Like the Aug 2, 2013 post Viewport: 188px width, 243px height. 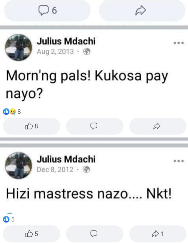(31, 126)
